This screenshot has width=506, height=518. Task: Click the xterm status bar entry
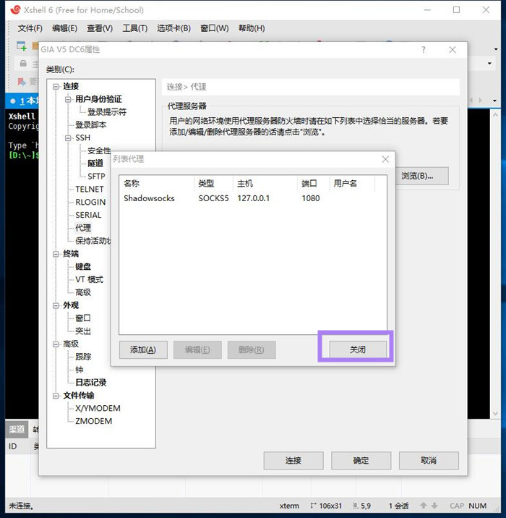pos(289,506)
